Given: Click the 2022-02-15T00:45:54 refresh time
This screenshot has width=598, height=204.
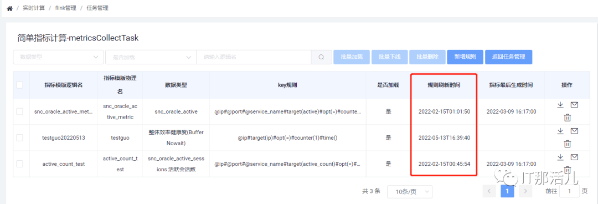Looking at the screenshot, I should tap(444, 164).
